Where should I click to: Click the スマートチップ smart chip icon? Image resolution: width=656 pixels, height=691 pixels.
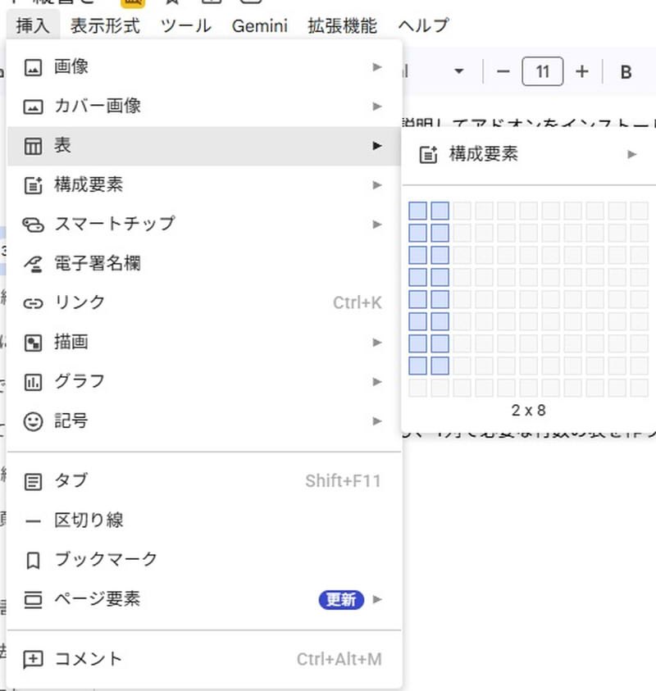[x=33, y=225]
